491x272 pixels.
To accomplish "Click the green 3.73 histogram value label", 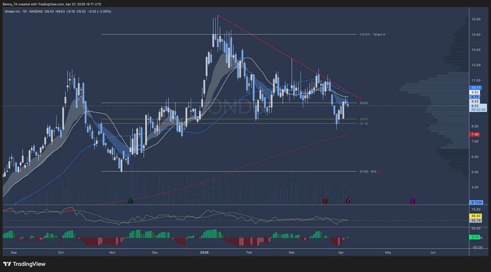I will pos(475,236).
